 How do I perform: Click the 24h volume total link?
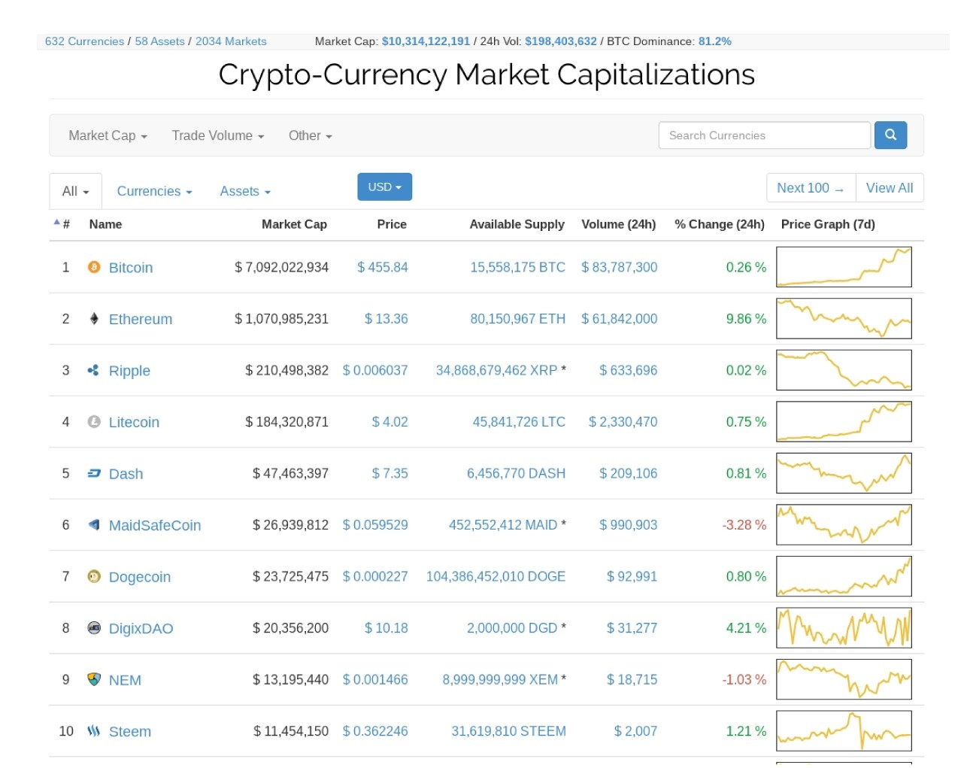[x=561, y=41]
